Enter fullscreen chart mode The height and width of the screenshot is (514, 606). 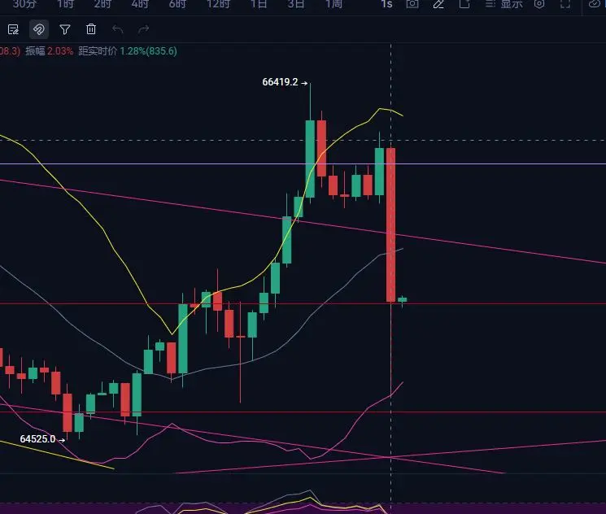(565, 4)
